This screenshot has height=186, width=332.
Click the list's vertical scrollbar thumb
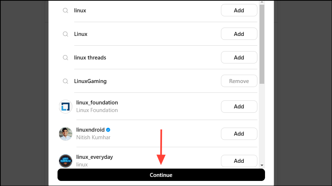(x=262, y=44)
